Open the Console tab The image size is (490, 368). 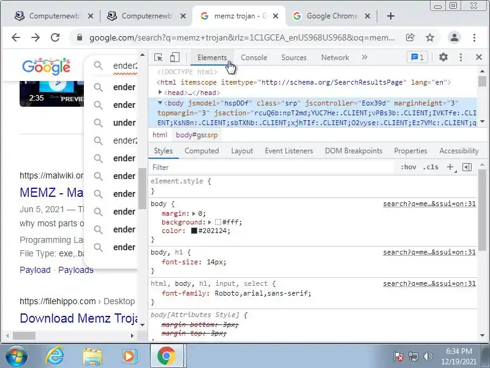tap(254, 58)
